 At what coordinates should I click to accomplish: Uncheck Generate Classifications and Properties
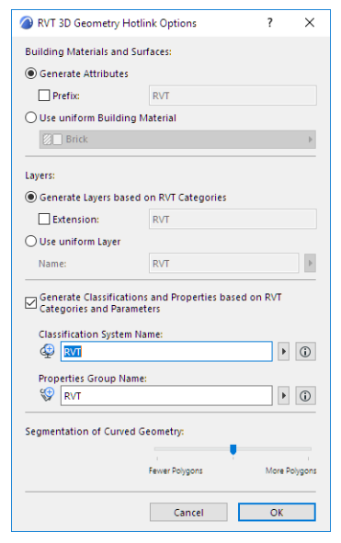(31, 302)
